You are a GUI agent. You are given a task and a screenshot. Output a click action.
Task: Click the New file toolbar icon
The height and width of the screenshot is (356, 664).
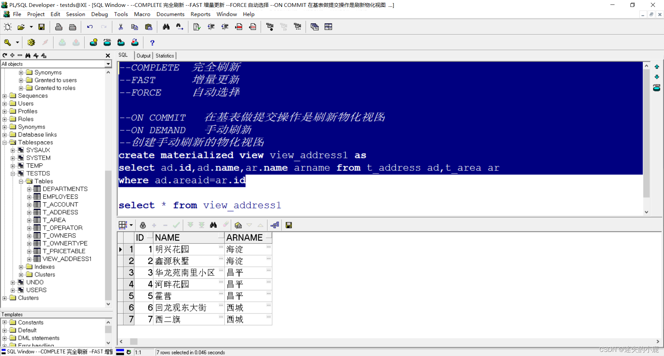tap(8, 27)
